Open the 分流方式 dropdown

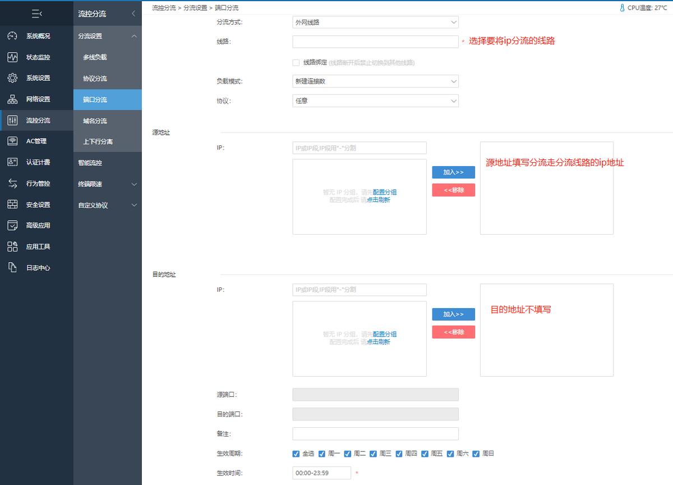375,22
